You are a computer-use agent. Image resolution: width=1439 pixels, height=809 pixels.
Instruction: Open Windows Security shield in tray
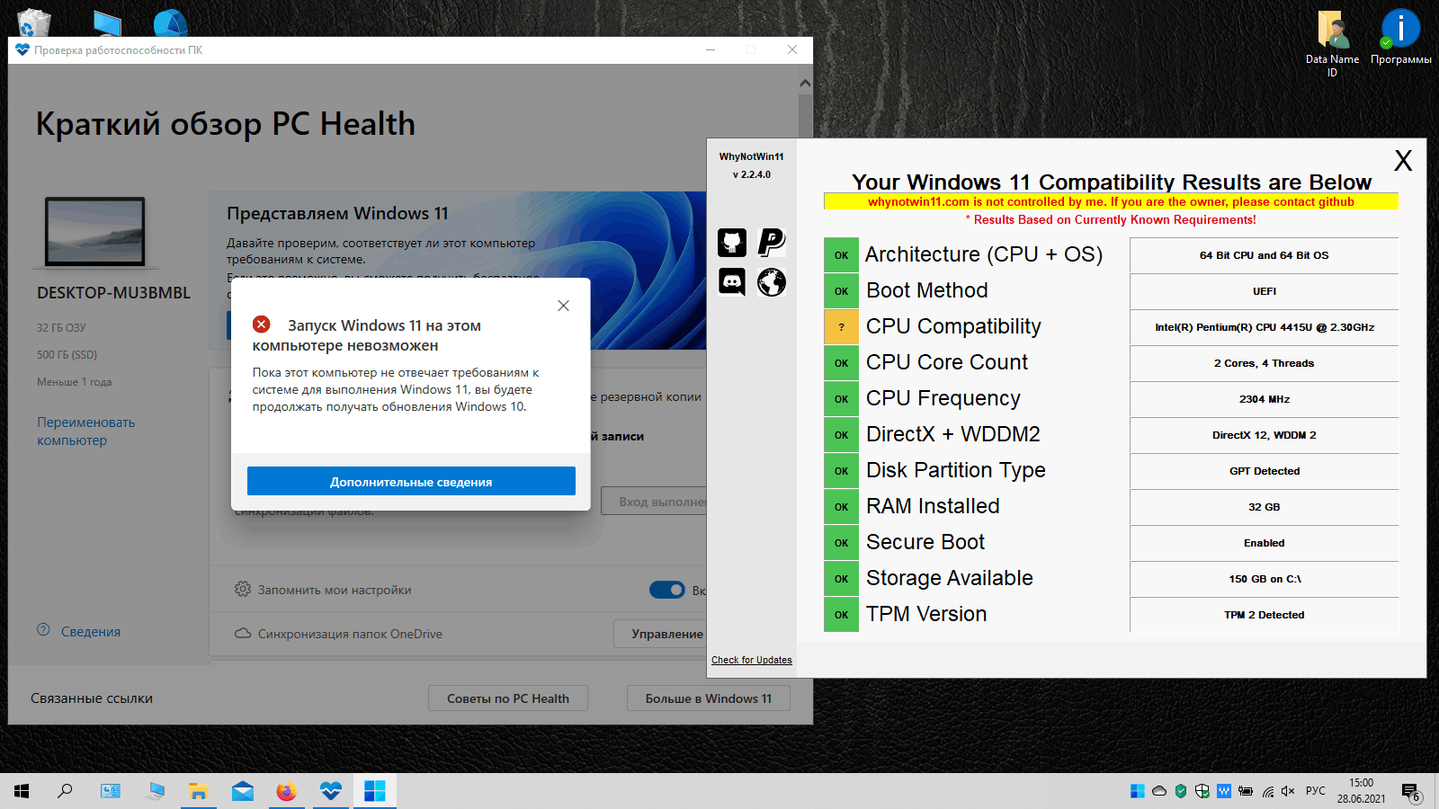(1202, 791)
